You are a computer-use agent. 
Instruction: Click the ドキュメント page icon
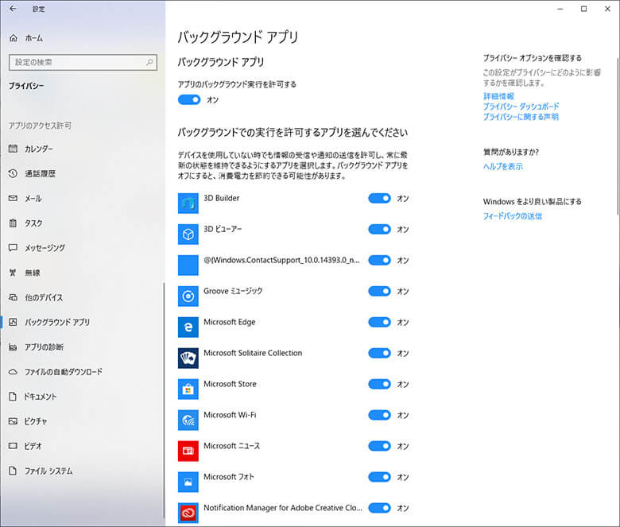[13, 396]
